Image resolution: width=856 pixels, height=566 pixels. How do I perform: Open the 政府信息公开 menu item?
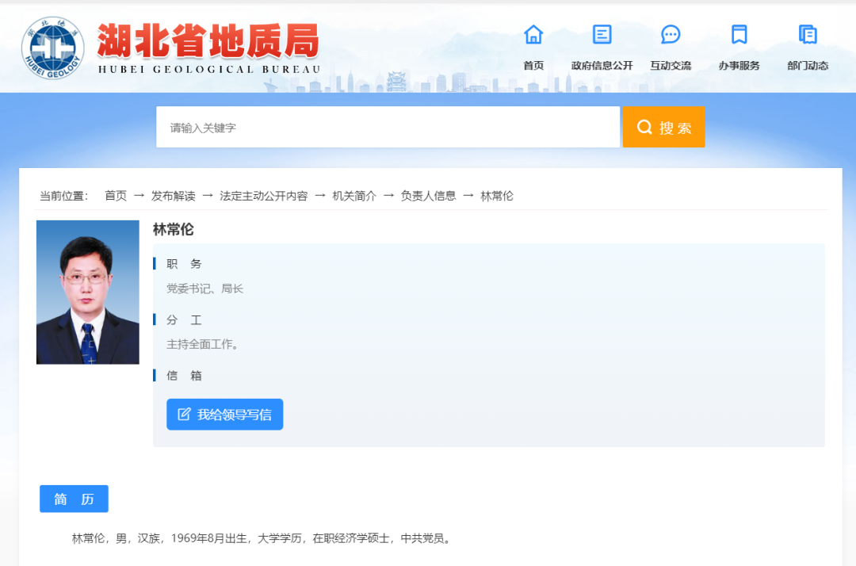602,66
